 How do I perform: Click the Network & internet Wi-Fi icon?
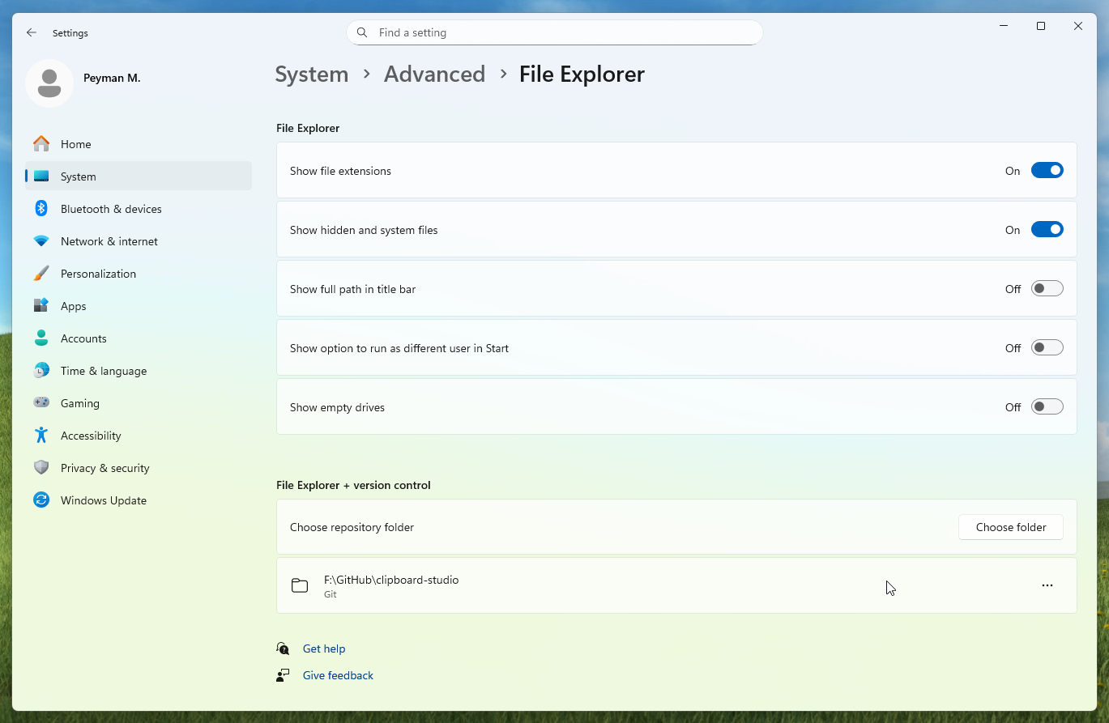click(x=41, y=241)
